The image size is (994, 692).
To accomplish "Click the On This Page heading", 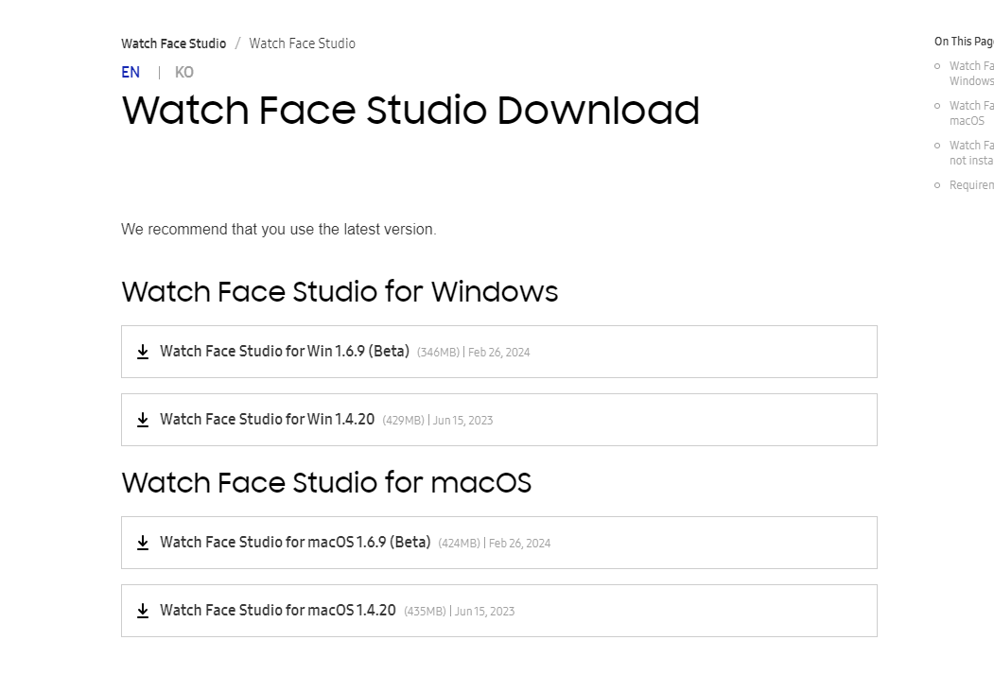I will coord(964,42).
